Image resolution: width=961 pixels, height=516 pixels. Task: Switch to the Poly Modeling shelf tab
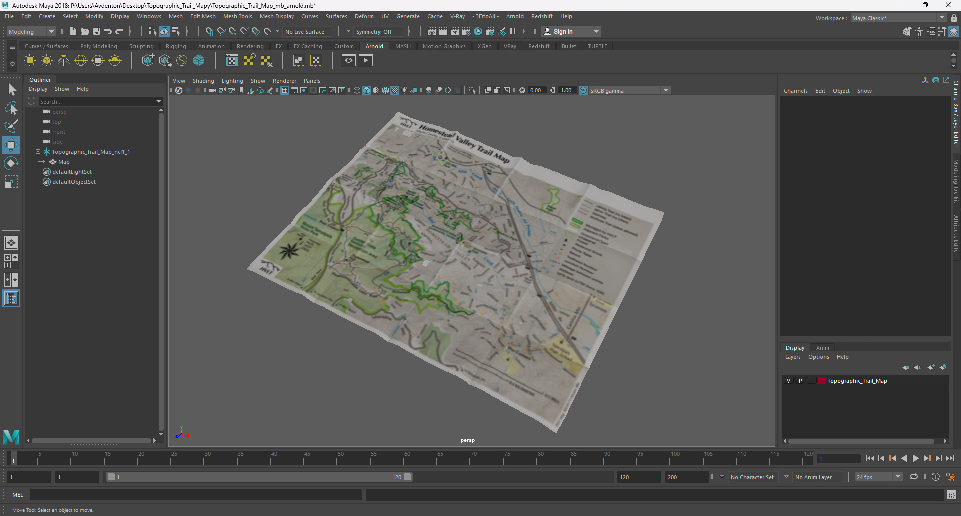(99, 46)
